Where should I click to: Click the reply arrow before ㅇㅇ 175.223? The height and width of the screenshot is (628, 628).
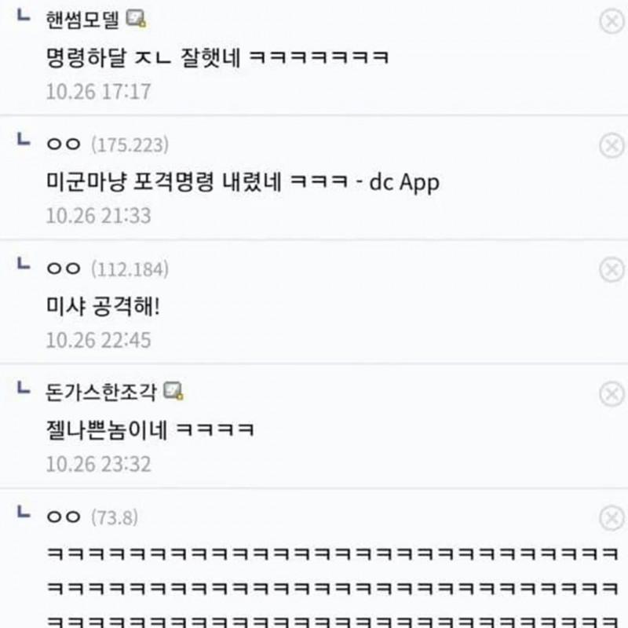[24, 140]
